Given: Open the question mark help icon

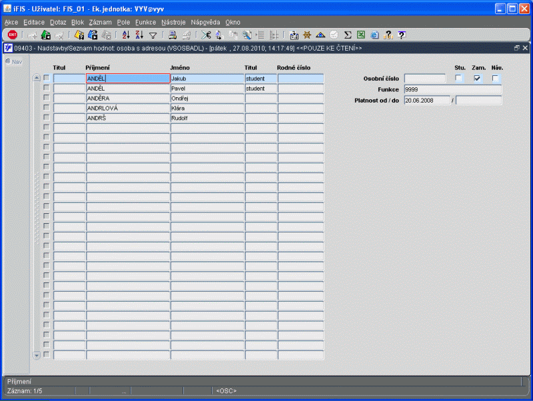Looking at the screenshot, I should point(402,35).
